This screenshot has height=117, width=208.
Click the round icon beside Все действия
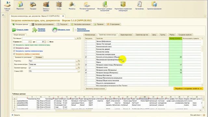tap(204, 115)
